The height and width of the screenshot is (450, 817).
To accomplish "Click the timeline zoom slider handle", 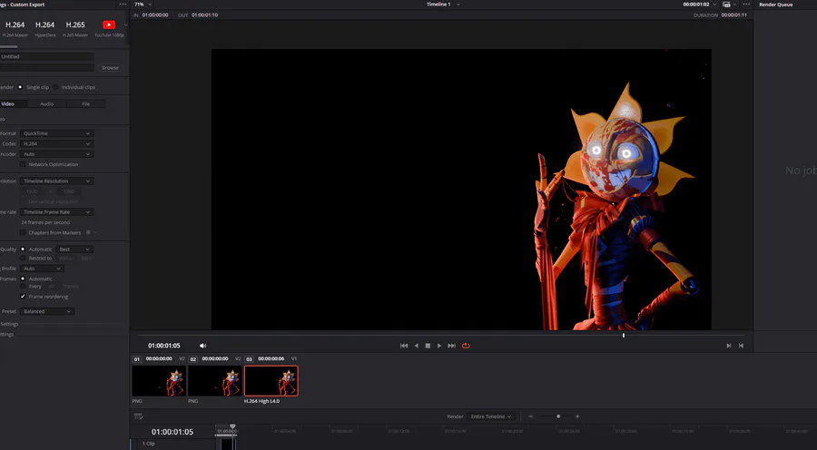I will click(558, 416).
